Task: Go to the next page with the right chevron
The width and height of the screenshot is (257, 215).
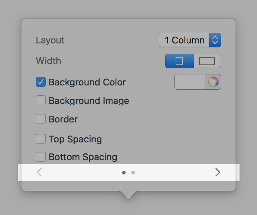Action: pyautogui.click(x=218, y=173)
